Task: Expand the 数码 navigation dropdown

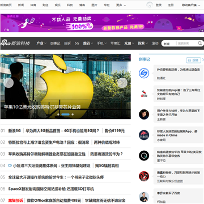Action: click(x=88, y=43)
